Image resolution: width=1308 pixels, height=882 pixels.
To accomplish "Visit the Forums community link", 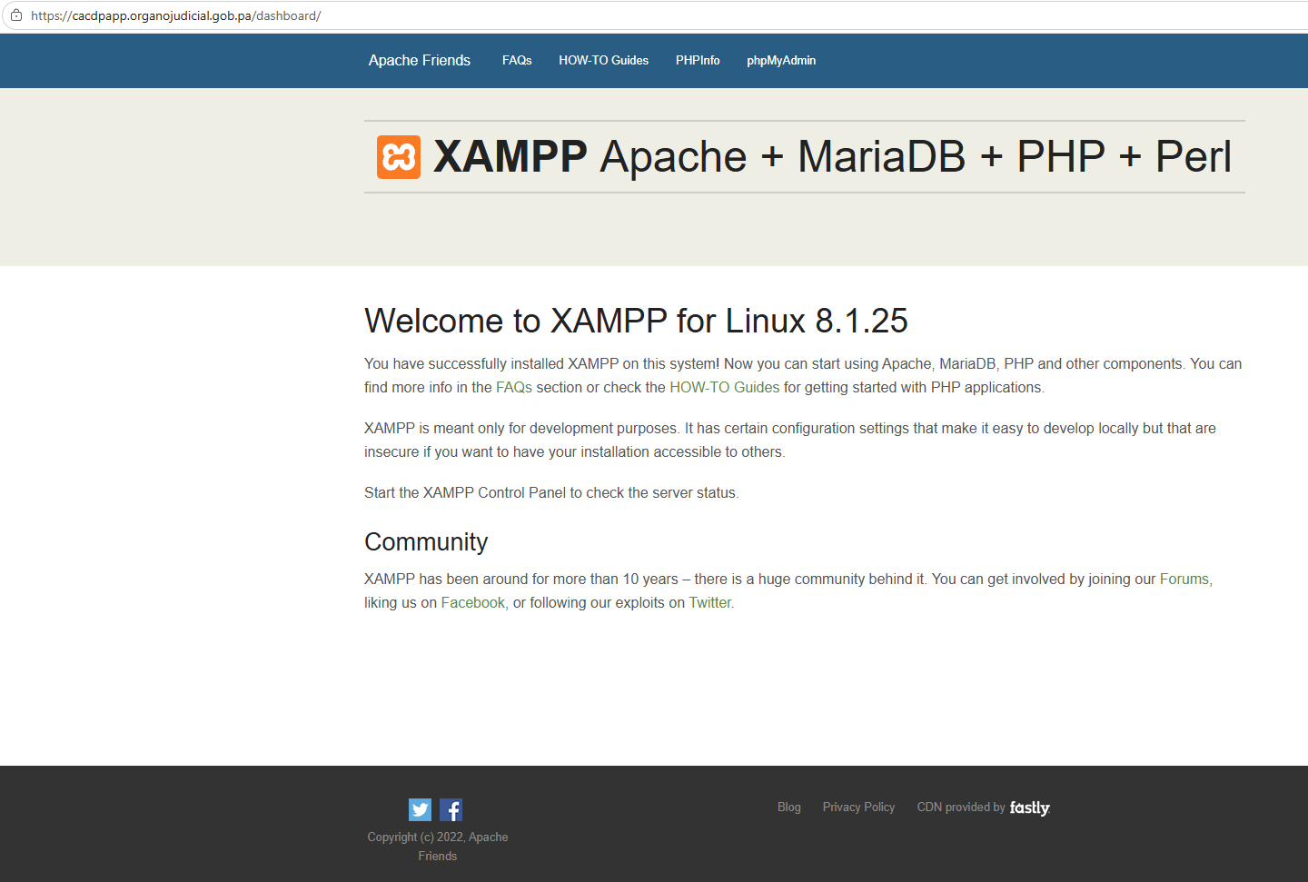I will [x=1184, y=579].
